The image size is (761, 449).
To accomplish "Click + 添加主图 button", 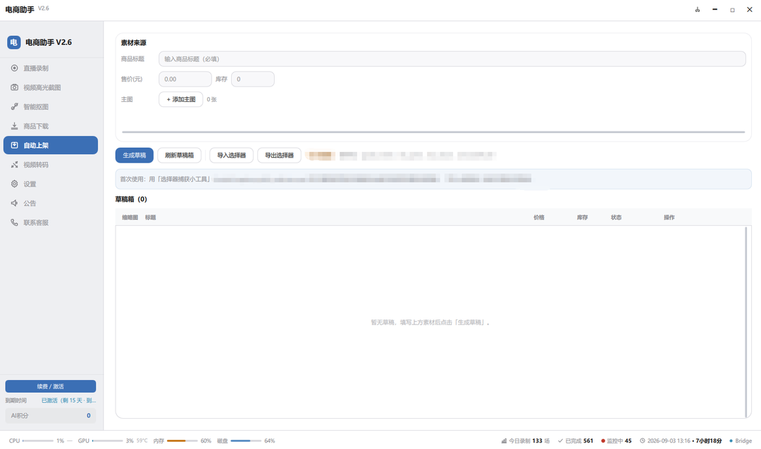I will point(180,99).
